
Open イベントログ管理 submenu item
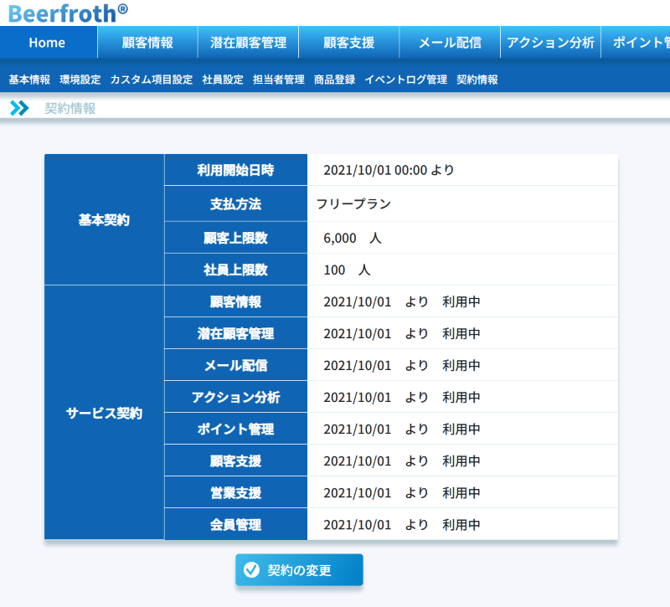(406, 80)
